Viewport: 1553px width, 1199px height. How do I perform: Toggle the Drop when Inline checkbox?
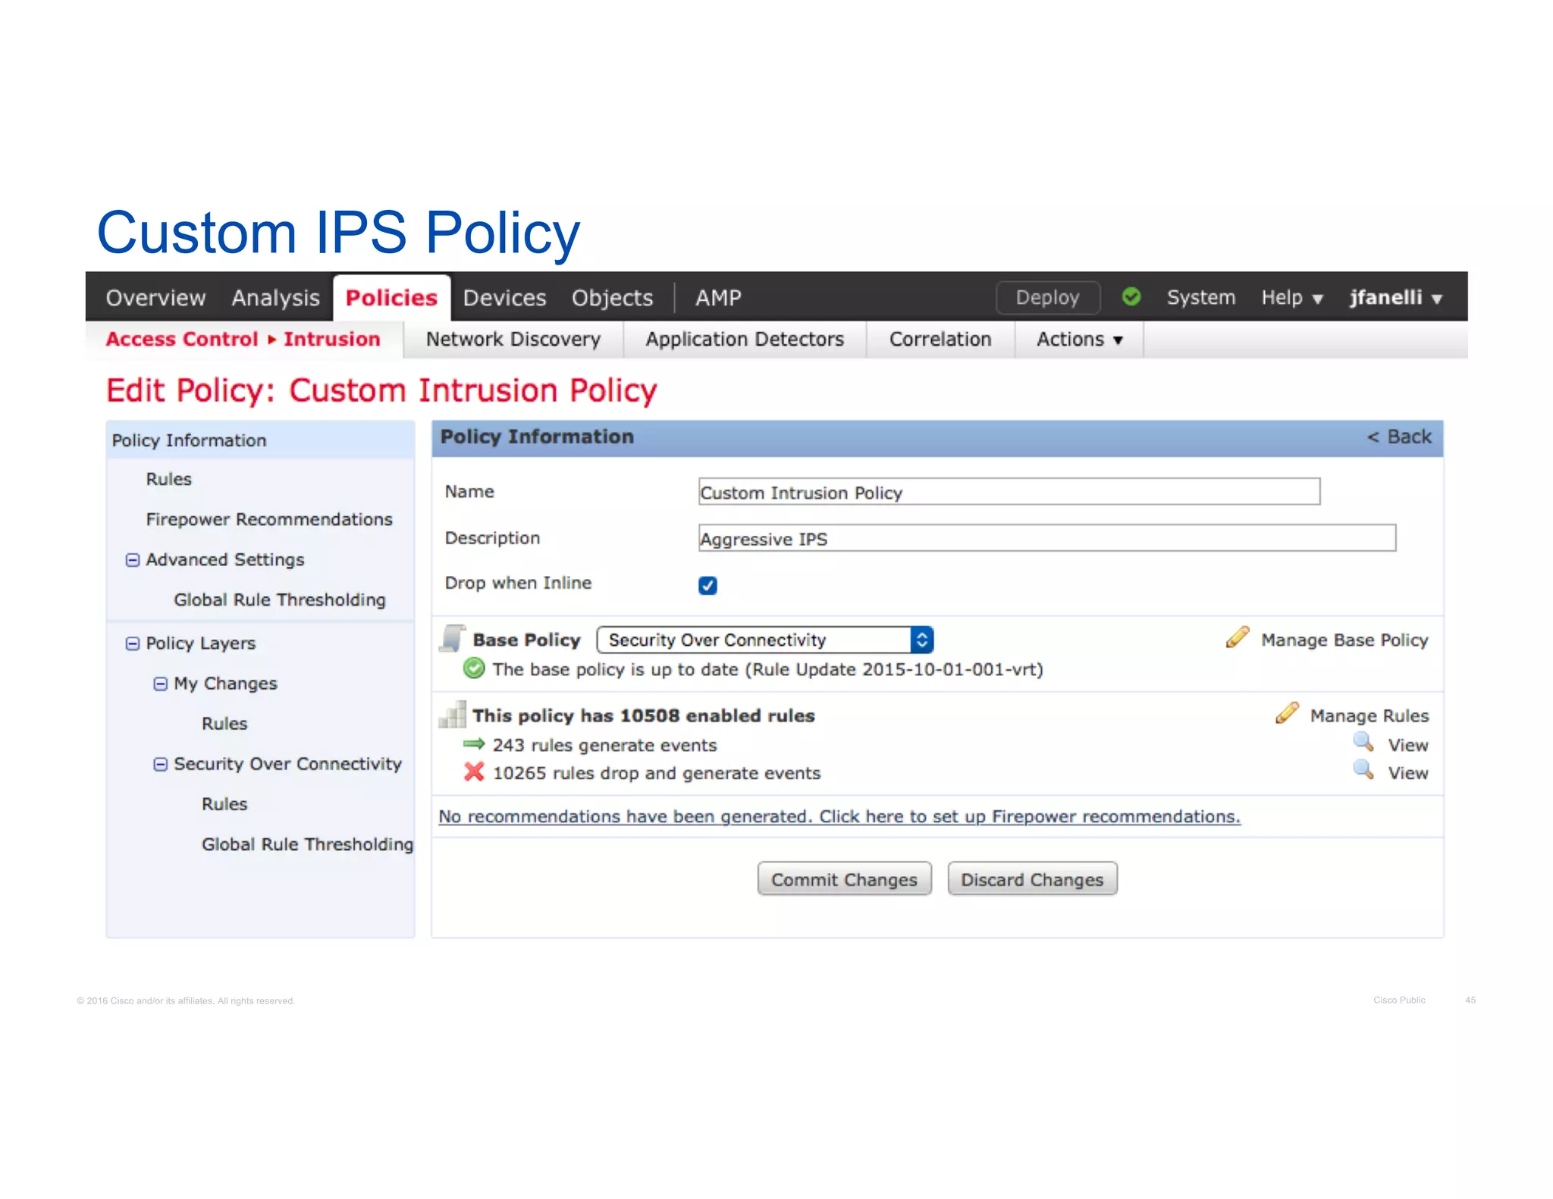pos(707,585)
